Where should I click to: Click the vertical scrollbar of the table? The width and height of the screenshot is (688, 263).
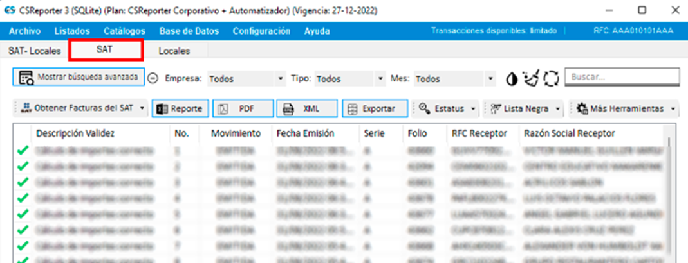click(x=669, y=197)
